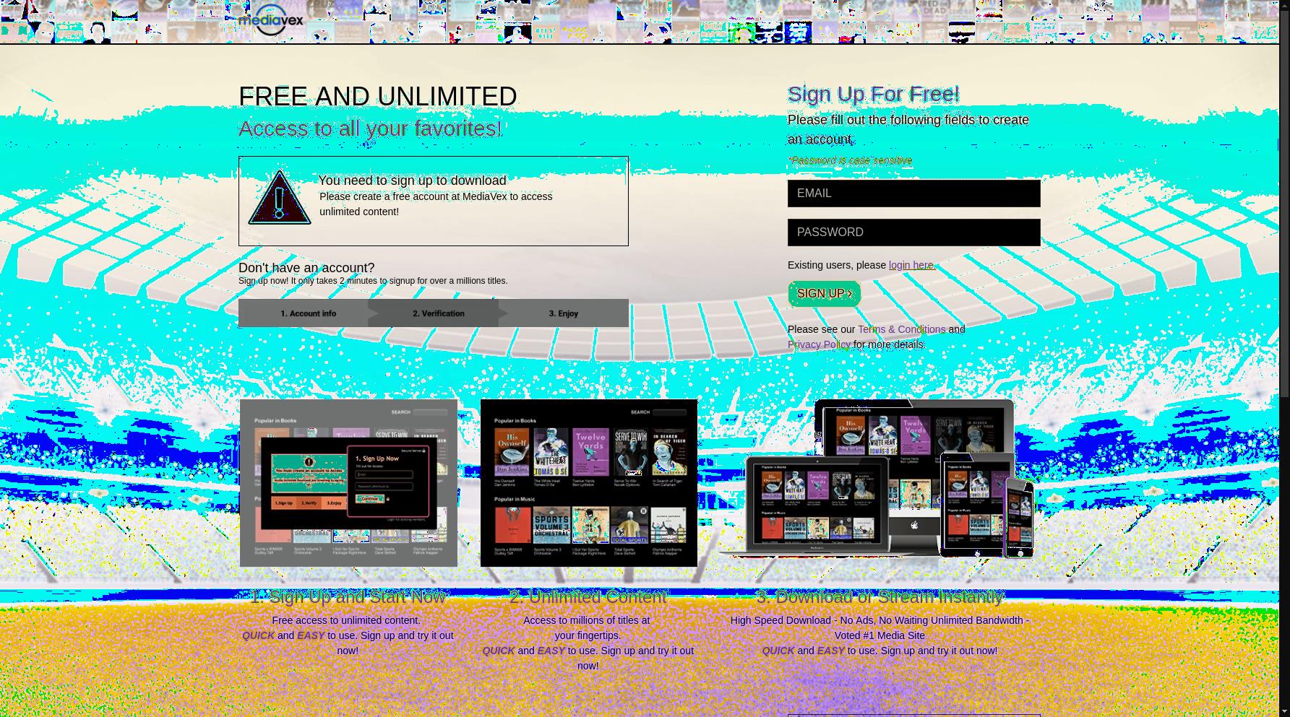
Task: Open the Terms & Conditions link
Action: tap(901, 329)
